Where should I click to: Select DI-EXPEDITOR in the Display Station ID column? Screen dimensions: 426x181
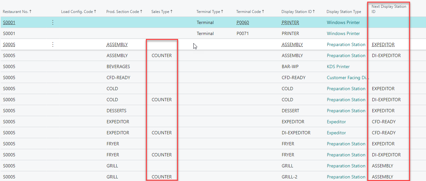pos(296,133)
